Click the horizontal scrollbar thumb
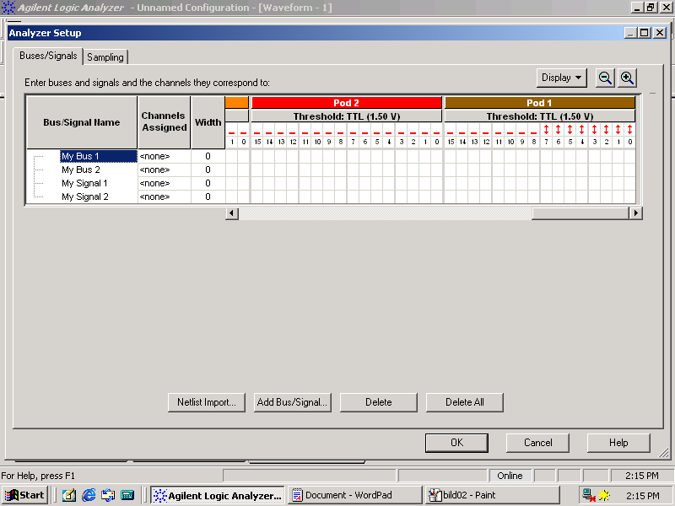The width and height of the screenshot is (675, 506). 580,213
